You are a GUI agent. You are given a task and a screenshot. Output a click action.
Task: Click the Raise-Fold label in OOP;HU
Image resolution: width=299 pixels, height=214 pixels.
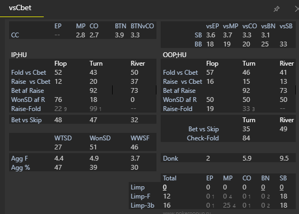[x=178, y=109]
